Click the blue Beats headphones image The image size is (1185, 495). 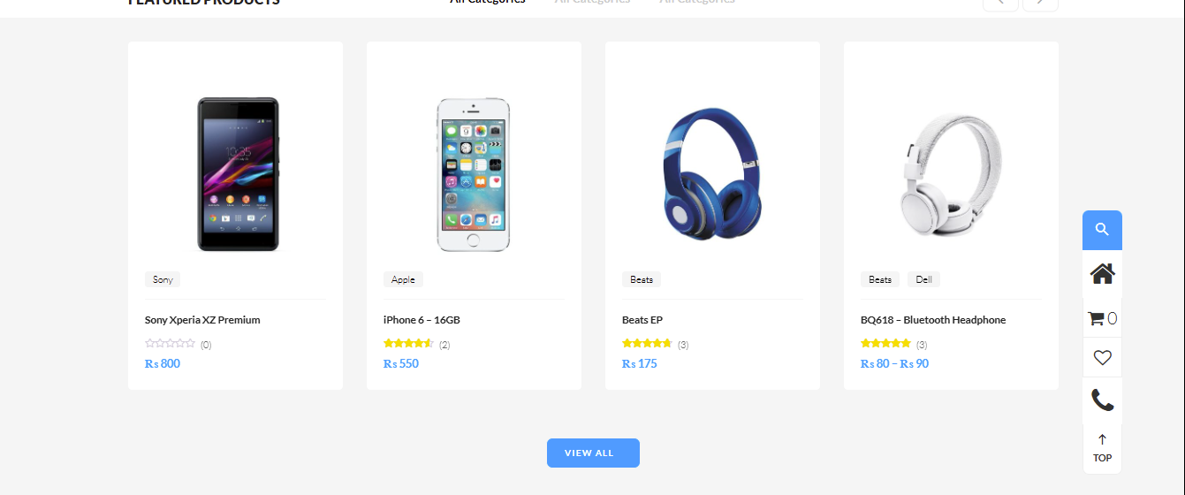tap(712, 173)
